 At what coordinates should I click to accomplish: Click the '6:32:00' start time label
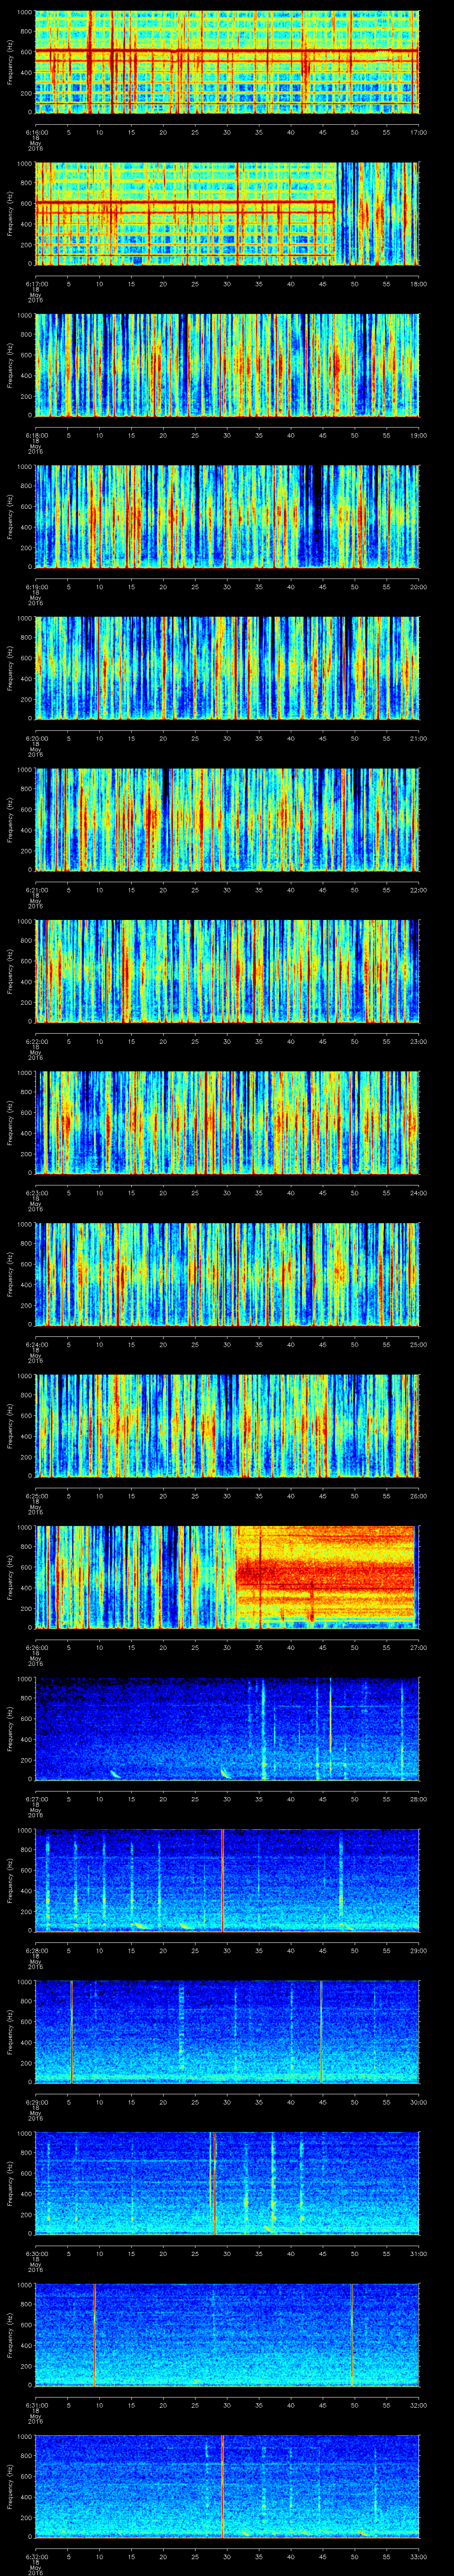(x=36, y=2556)
